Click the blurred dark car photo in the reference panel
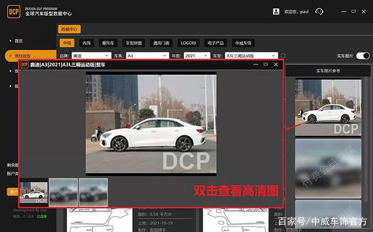 point(328,169)
